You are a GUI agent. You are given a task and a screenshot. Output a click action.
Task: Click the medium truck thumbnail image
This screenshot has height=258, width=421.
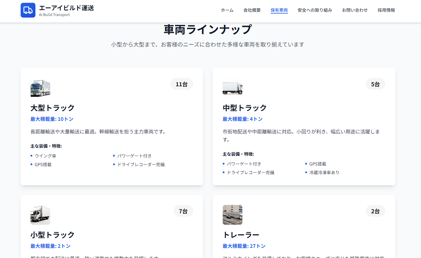pyautogui.click(x=233, y=88)
